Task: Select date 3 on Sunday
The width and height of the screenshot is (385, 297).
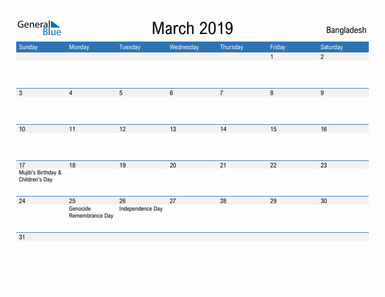Action: (21, 93)
